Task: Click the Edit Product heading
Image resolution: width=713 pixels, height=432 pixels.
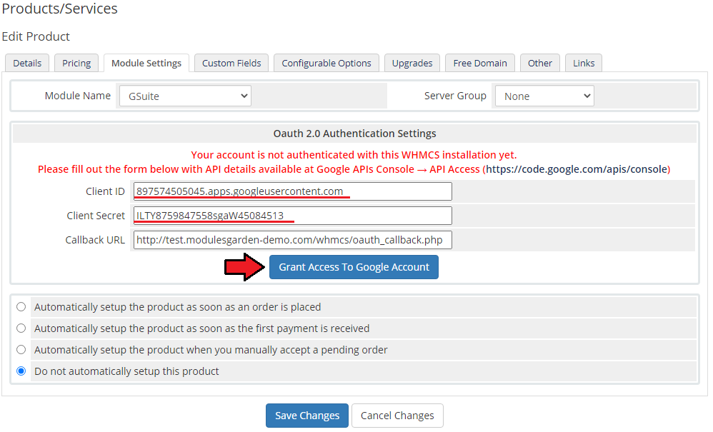Action: (36, 36)
